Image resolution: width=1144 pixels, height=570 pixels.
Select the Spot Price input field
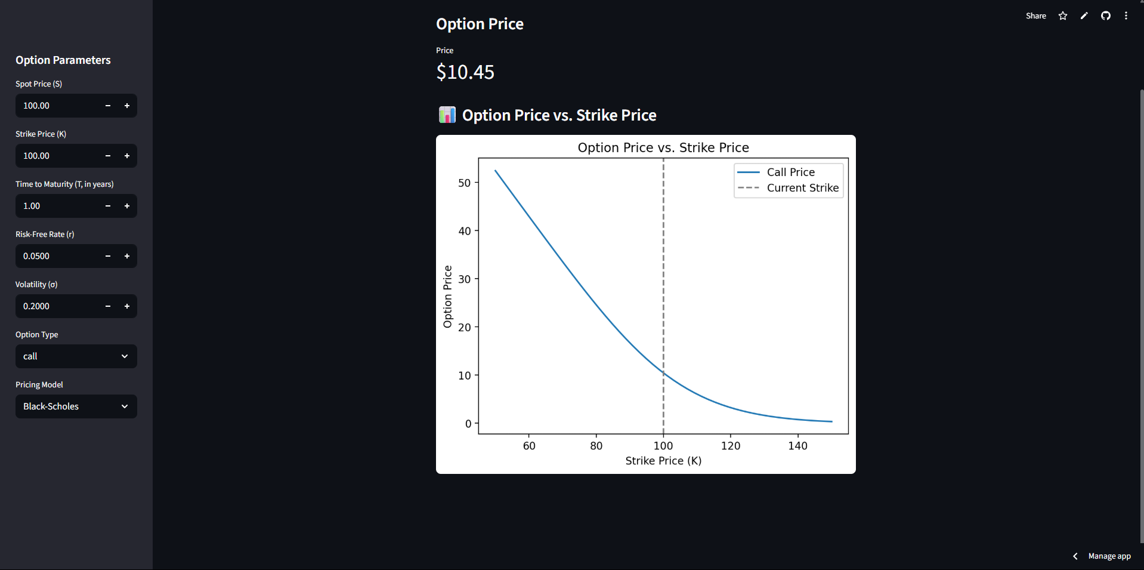[x=57, y=106]
